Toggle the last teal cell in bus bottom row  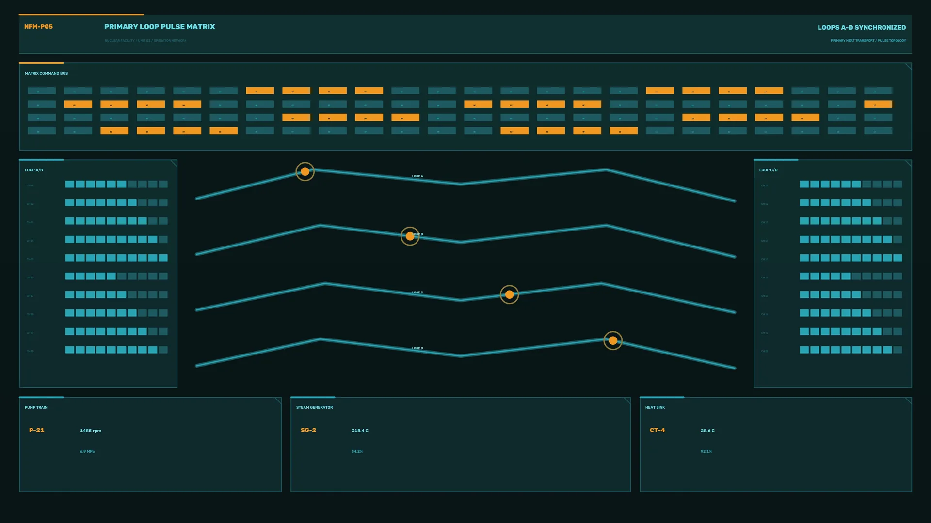click(x=878, y=131)
